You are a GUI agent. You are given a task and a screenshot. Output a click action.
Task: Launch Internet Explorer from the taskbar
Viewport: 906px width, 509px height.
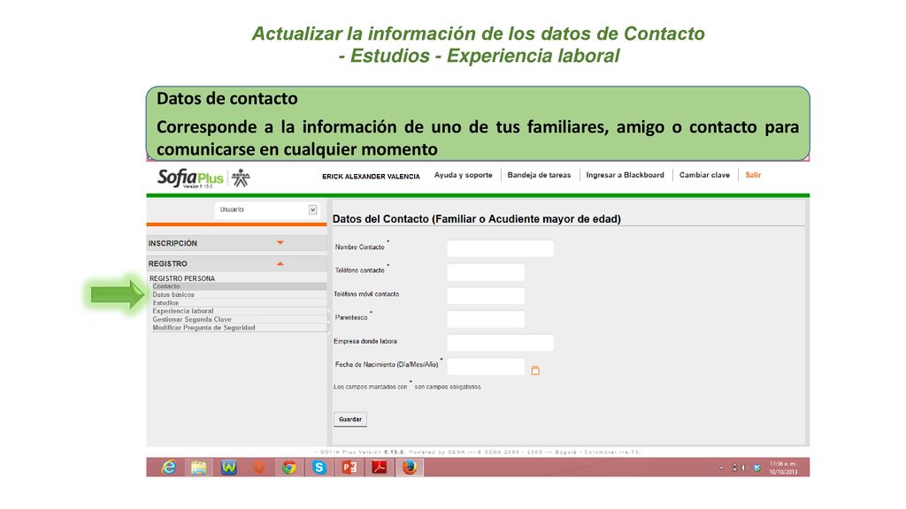(x=168, y=467)
